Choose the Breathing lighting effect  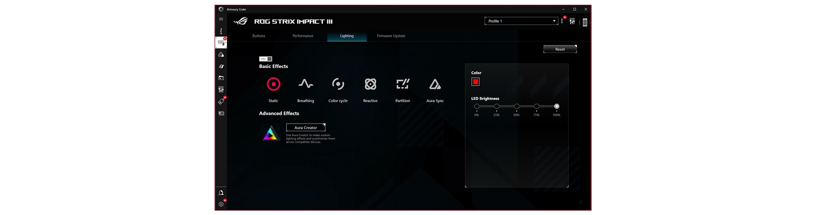coord(306,84)
